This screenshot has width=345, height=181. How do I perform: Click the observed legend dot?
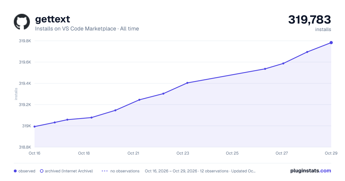point(15,171)
